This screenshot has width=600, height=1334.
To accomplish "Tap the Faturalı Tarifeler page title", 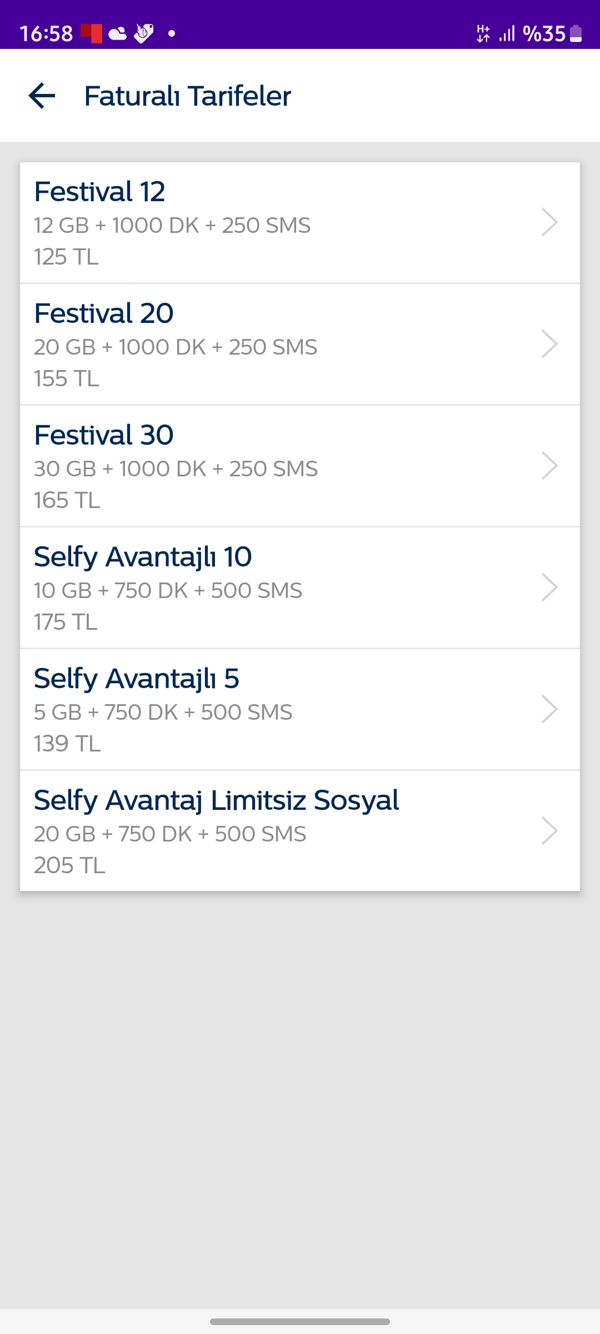I will pos(188,96).
